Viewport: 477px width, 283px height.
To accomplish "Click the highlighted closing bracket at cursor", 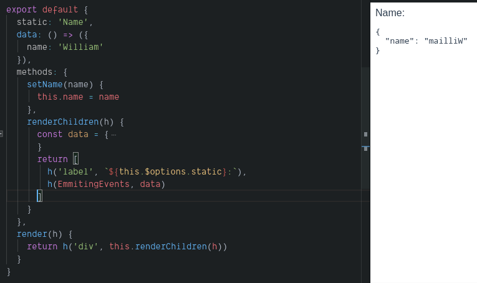I will [x=39, y=196].
